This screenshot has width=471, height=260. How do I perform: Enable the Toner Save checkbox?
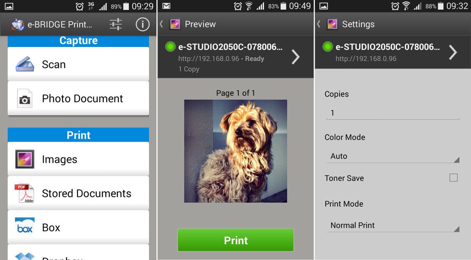[453, 178]
